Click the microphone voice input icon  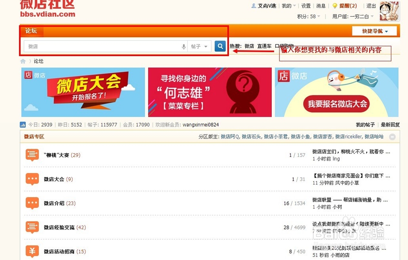[184, 46]
